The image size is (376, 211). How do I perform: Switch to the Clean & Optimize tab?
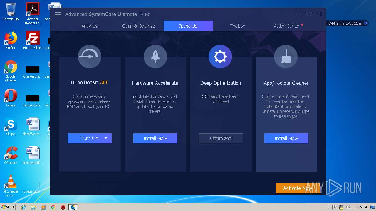(138, 26)
